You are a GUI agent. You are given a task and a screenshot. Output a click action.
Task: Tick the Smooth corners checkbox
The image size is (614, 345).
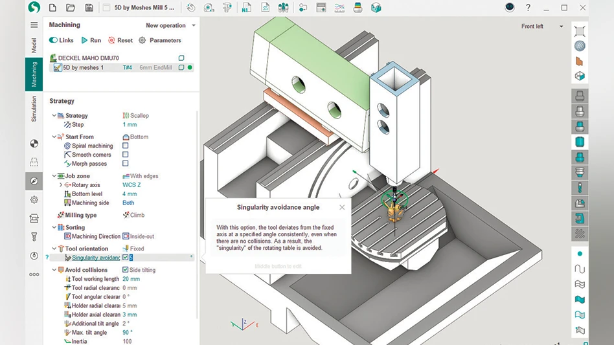tap(126, 155)
